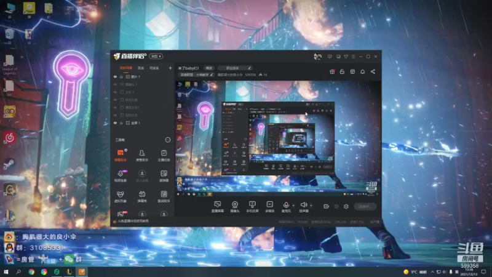Toggle the lock on 图片 1 source

(x=121, y=76)
